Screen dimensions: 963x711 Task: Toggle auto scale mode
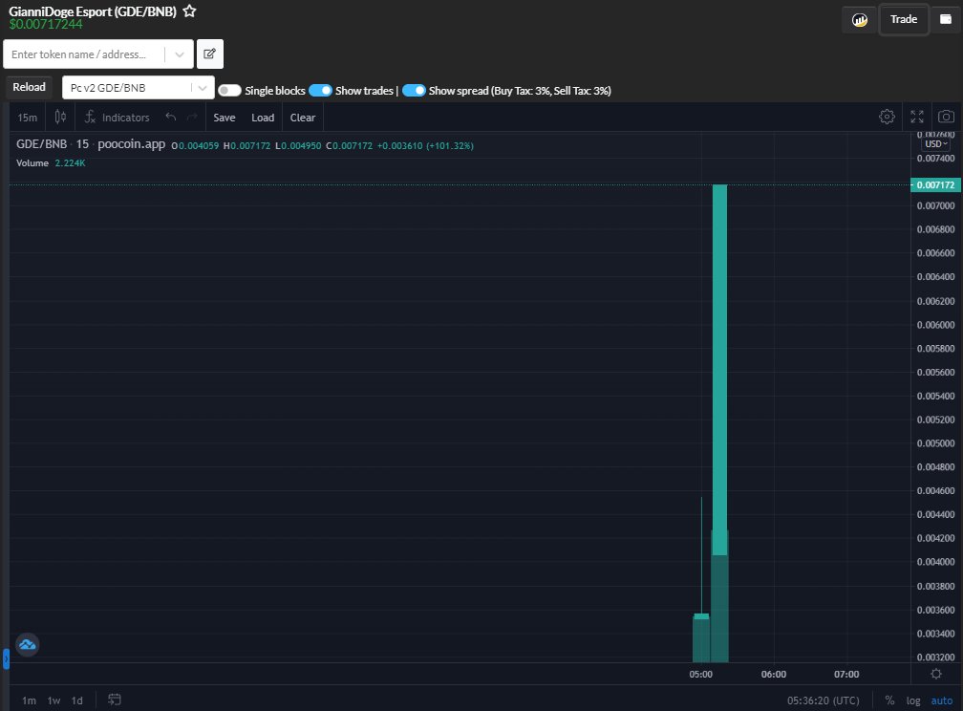coord(942,700)
